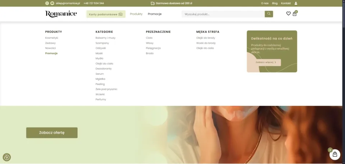Select Nowości under Produkty
This screenshot has height=164, width=345.
coord(51,48)
